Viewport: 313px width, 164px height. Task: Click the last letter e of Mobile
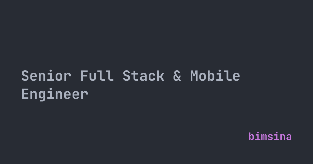click(x=236, y=77)
